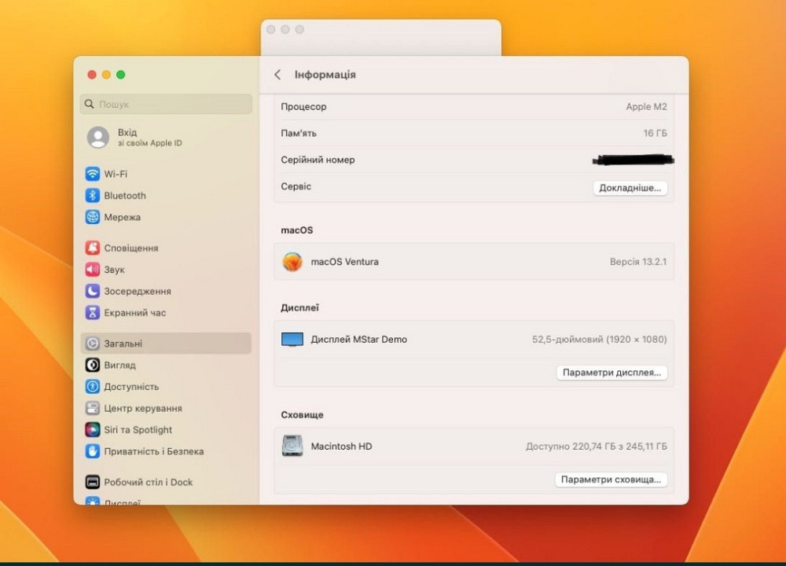Open Зосередження focus settings
Viewport: 786px width, 566px height.
click(x=137, y=291)
